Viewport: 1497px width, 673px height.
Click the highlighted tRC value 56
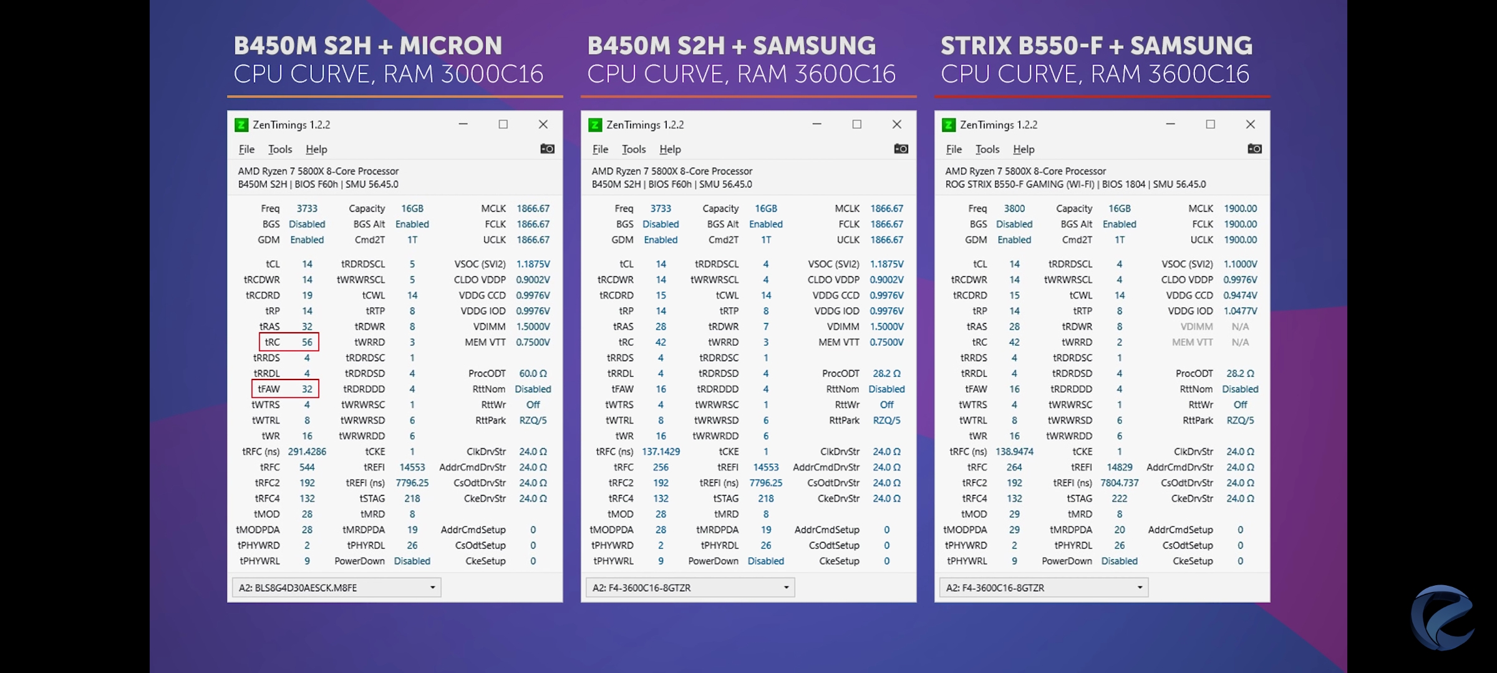tap(307, 342)
